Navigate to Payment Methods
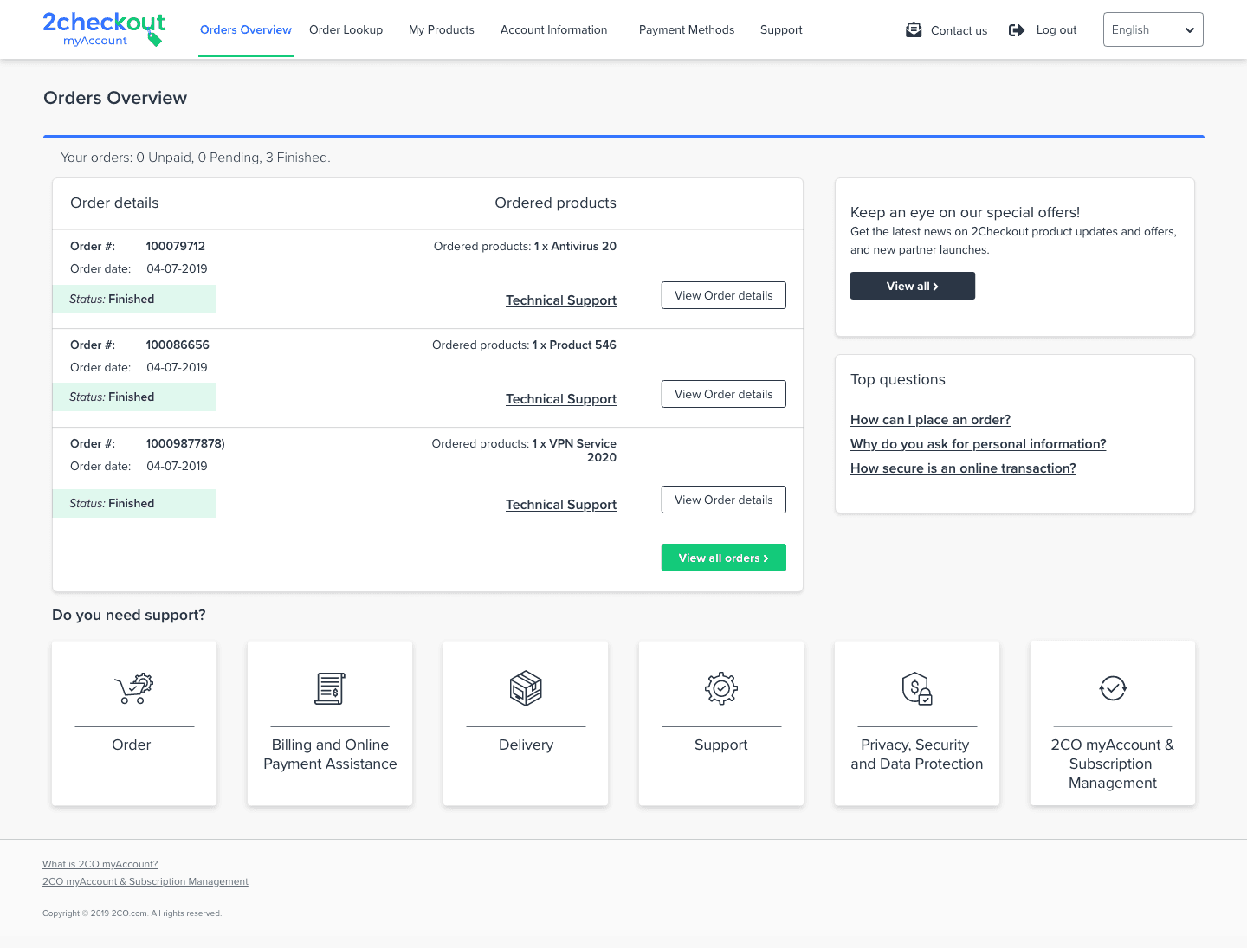 coord(687,29)
